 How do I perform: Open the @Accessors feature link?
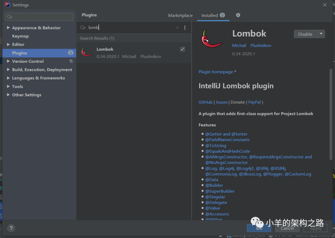coord(217,214)
